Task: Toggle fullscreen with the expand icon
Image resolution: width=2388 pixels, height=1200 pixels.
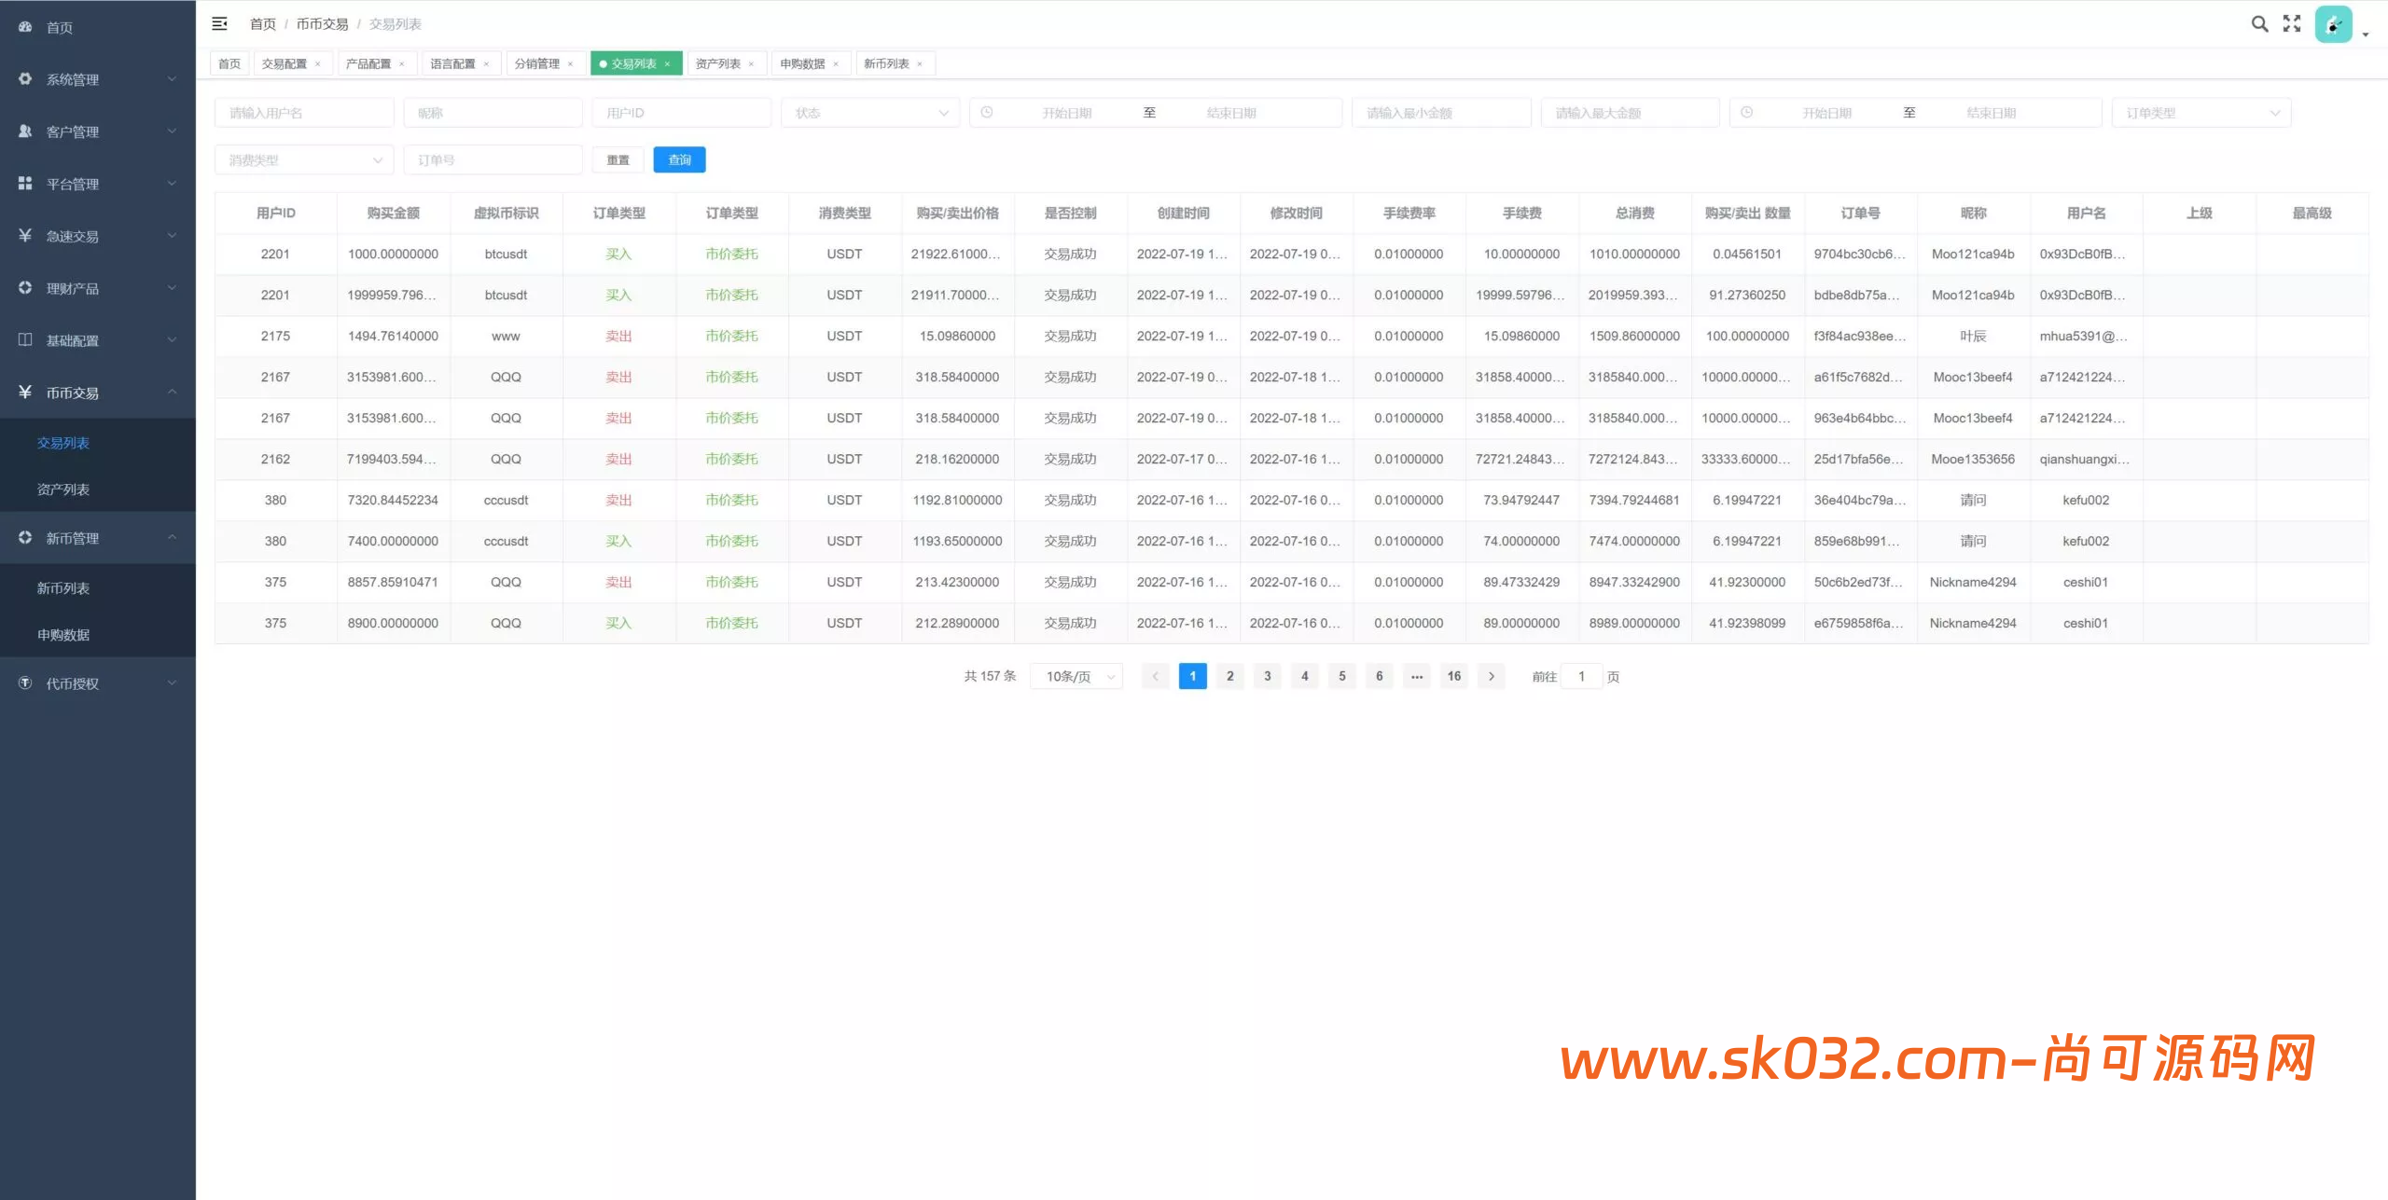Action: pos(2292,24)
